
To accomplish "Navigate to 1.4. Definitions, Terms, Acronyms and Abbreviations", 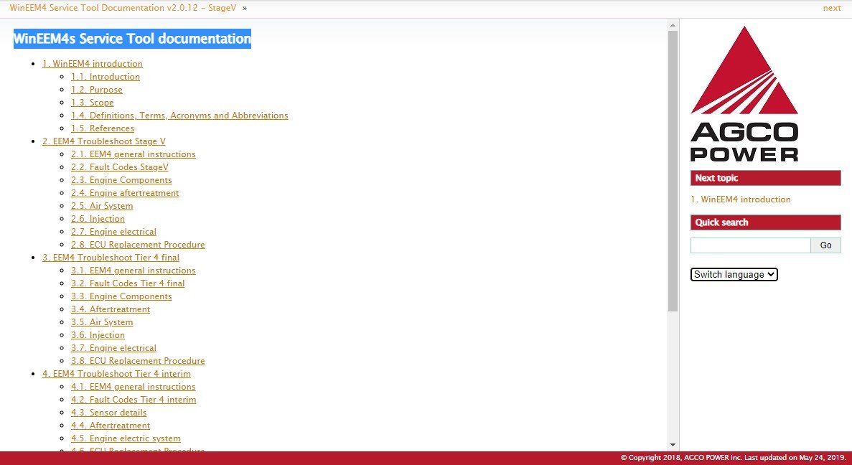I will (x=179, y=116).
